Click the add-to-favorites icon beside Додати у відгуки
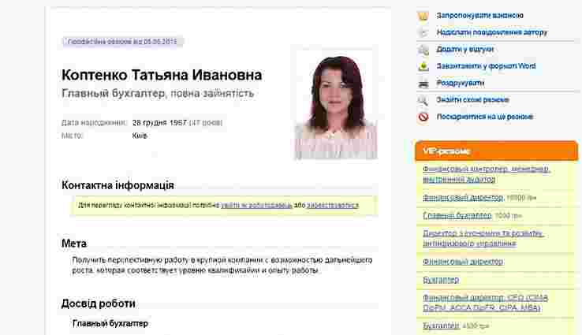This screenshot has height=335, width=582. tap(423, 50)
